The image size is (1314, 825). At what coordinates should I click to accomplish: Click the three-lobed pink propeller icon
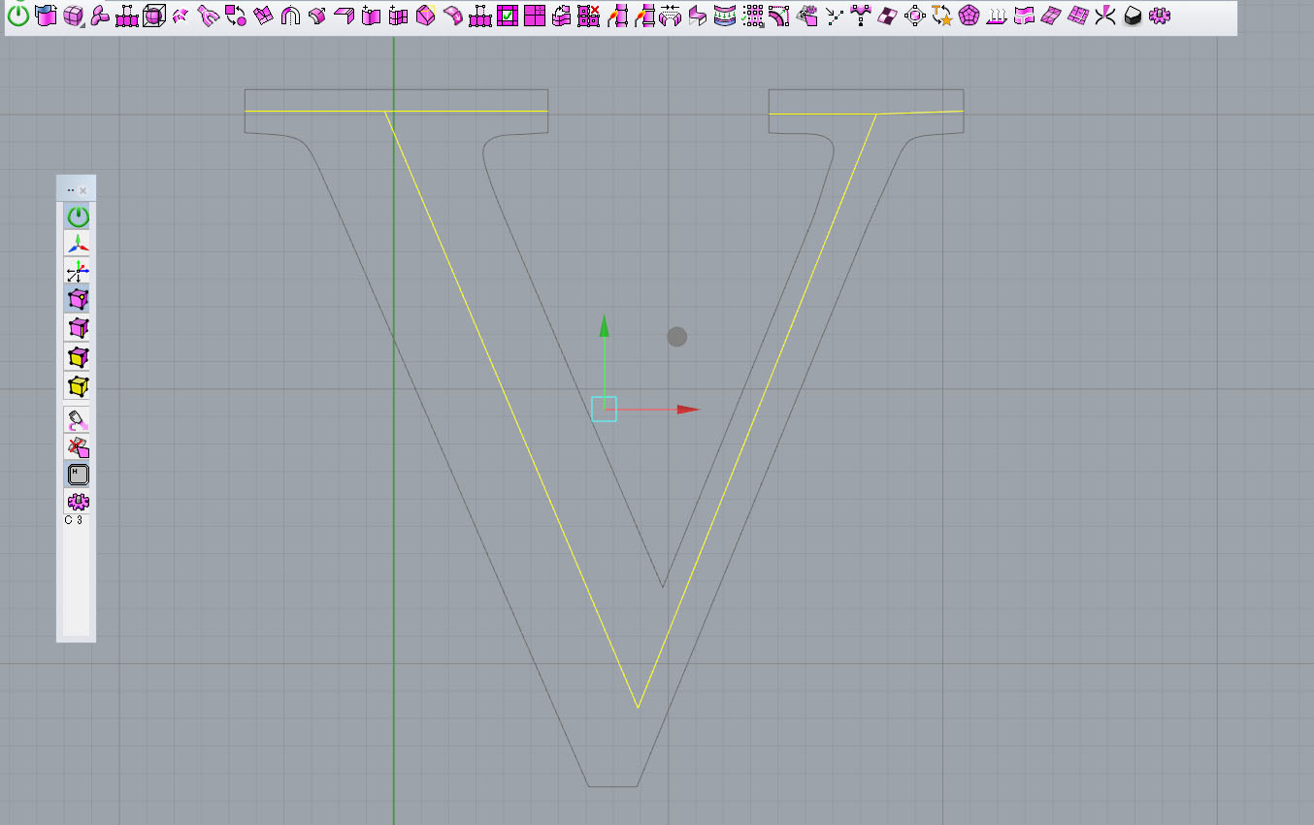tap(100, 16)
